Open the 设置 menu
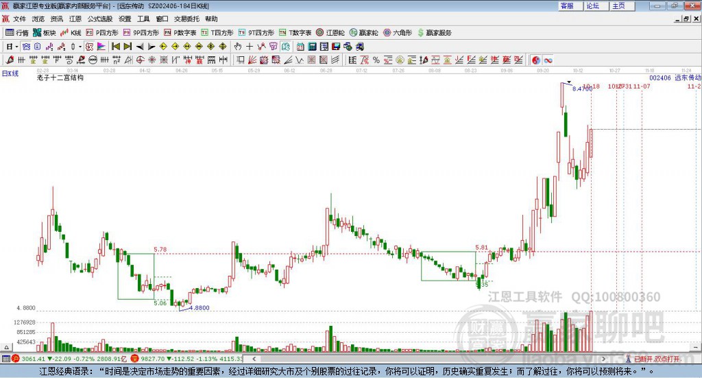Image resolution: width=702 pixels, height=378 pixels. point(125,19)
